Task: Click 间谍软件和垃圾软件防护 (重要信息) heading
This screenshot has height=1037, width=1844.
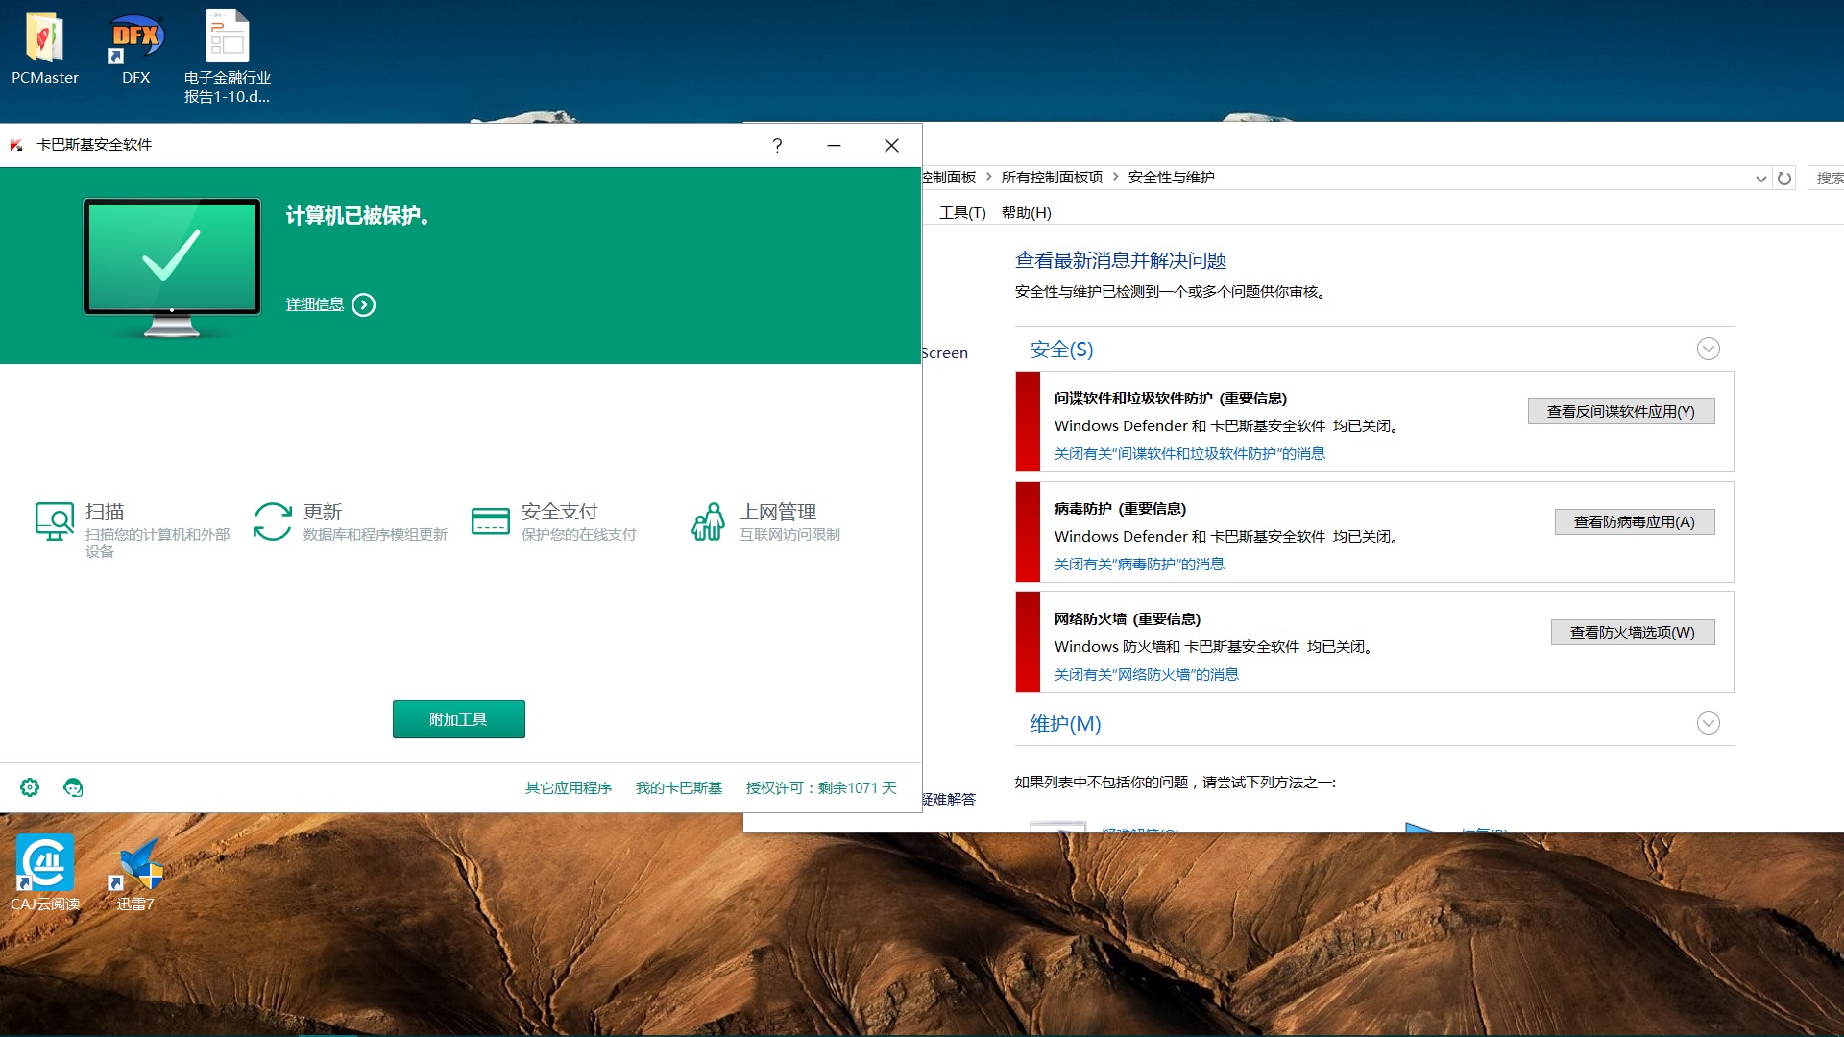Action: click(1170, 398)
